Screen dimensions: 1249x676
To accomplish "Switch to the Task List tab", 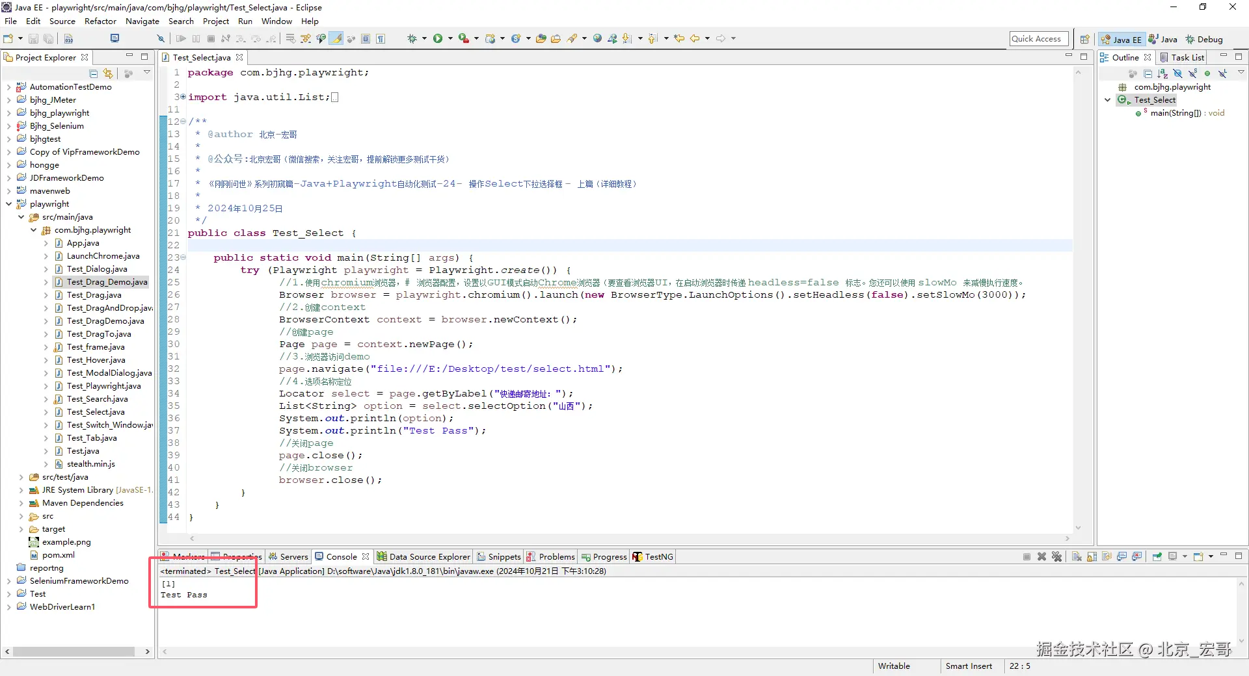I will tap(1182, 57).
